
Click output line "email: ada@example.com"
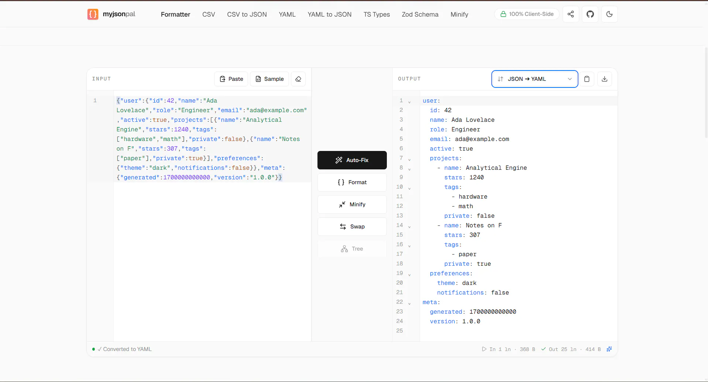click(x=469, y=139)
